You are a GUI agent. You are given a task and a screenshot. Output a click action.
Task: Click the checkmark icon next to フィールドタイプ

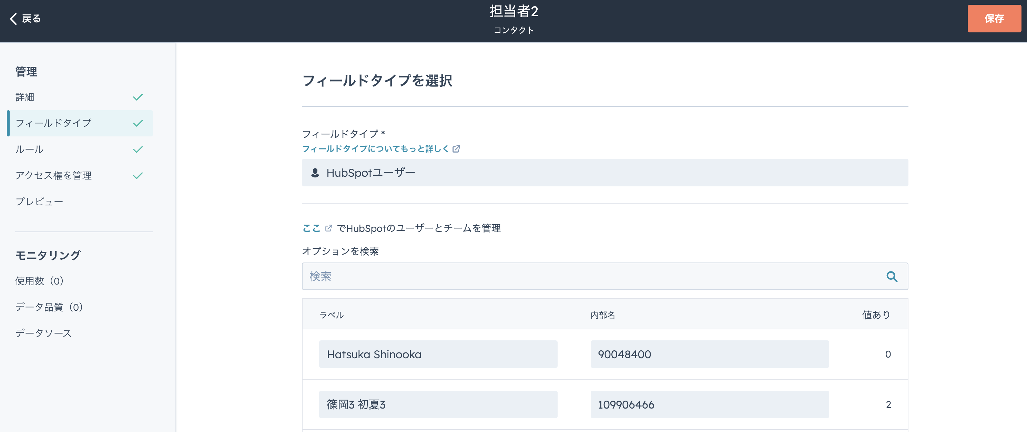pyautogui.click(x=138, y=124)
